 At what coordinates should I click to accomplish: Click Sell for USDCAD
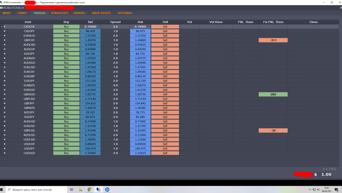(x=165, y=140)
